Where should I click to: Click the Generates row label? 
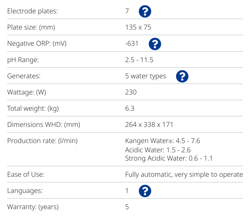click(24, 76)
